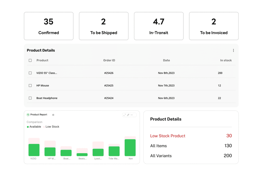Click the store icon beside Product Report
Viewport: 263px width, 176px height.
[28, 115]
